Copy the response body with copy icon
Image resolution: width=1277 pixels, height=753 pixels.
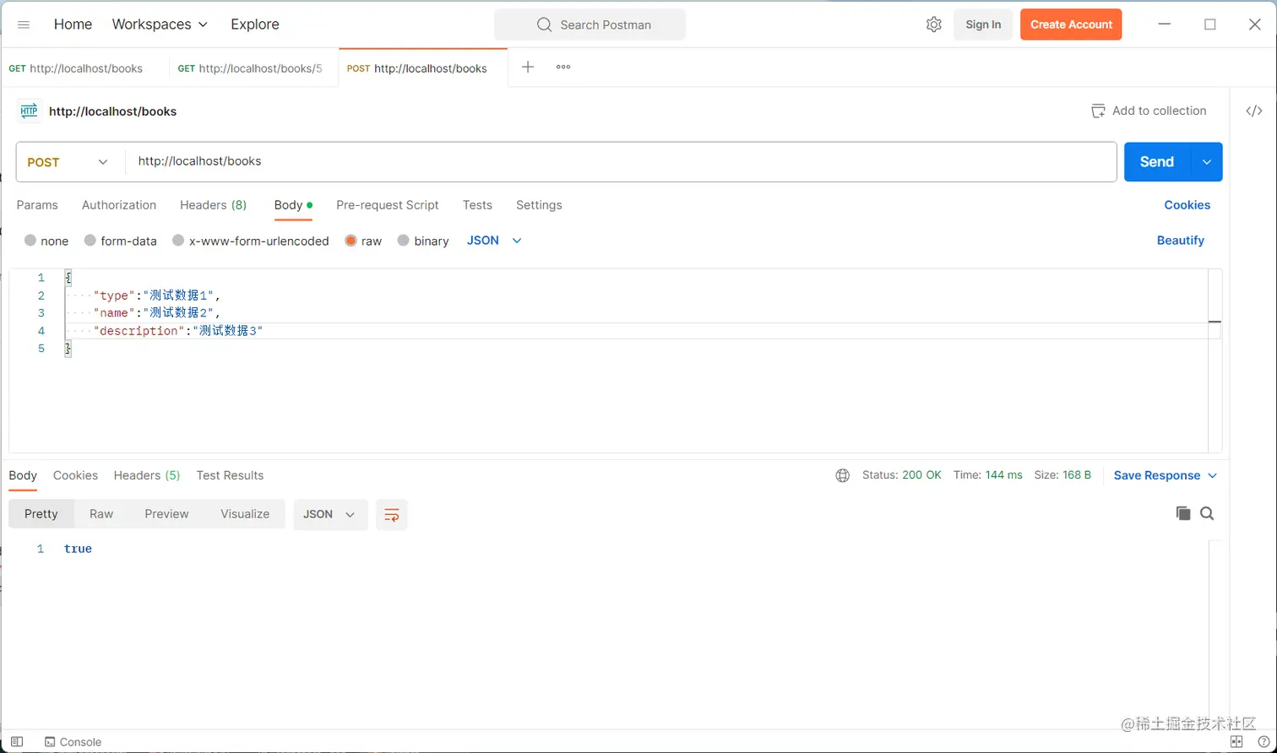1183,513
